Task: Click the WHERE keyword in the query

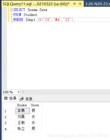Action: coord(18,20)
